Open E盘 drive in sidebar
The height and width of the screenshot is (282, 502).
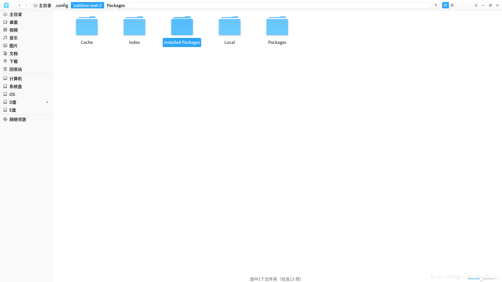(x=26, y=110)
